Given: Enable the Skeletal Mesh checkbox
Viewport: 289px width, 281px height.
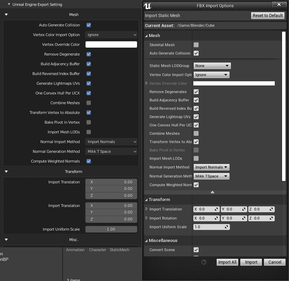Looking at the screenshot, I should pyautogui.click(x=196, y=44).
